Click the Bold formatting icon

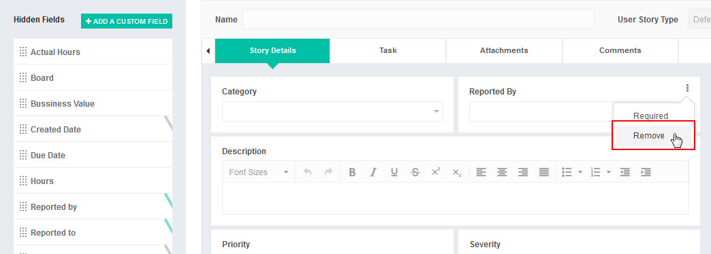tap(352, 173)
